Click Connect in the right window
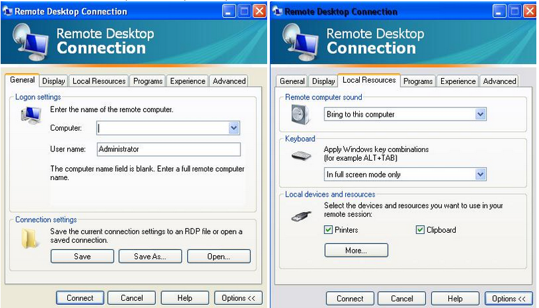 350,299
